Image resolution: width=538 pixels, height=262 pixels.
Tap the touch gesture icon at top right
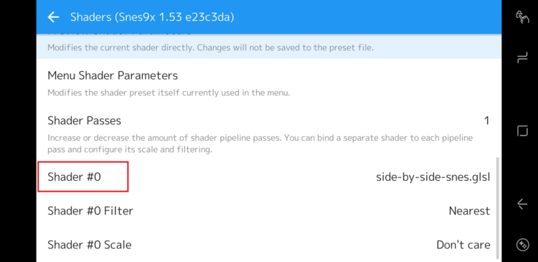click(522, 17)
